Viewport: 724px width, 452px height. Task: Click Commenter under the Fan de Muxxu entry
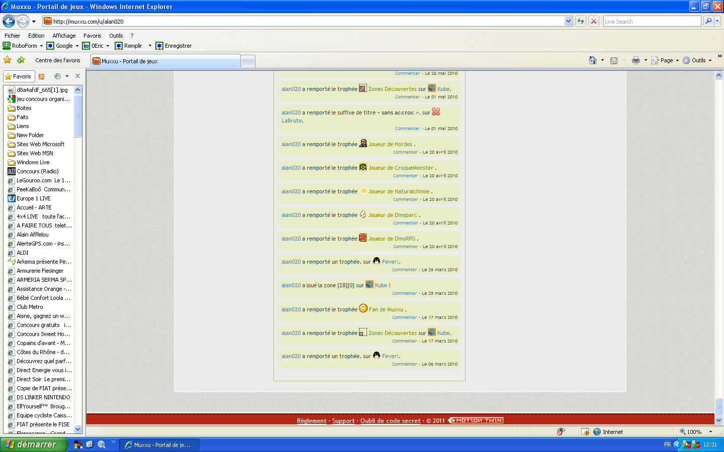click(x=405, y=317)
